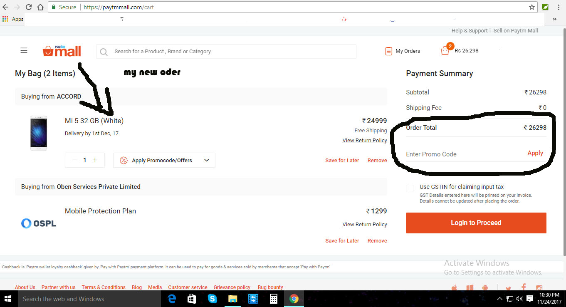Viewport: 566px width, 307px height.
Task: Click the OSPL seller logo
Action: (x=39, y=223)
